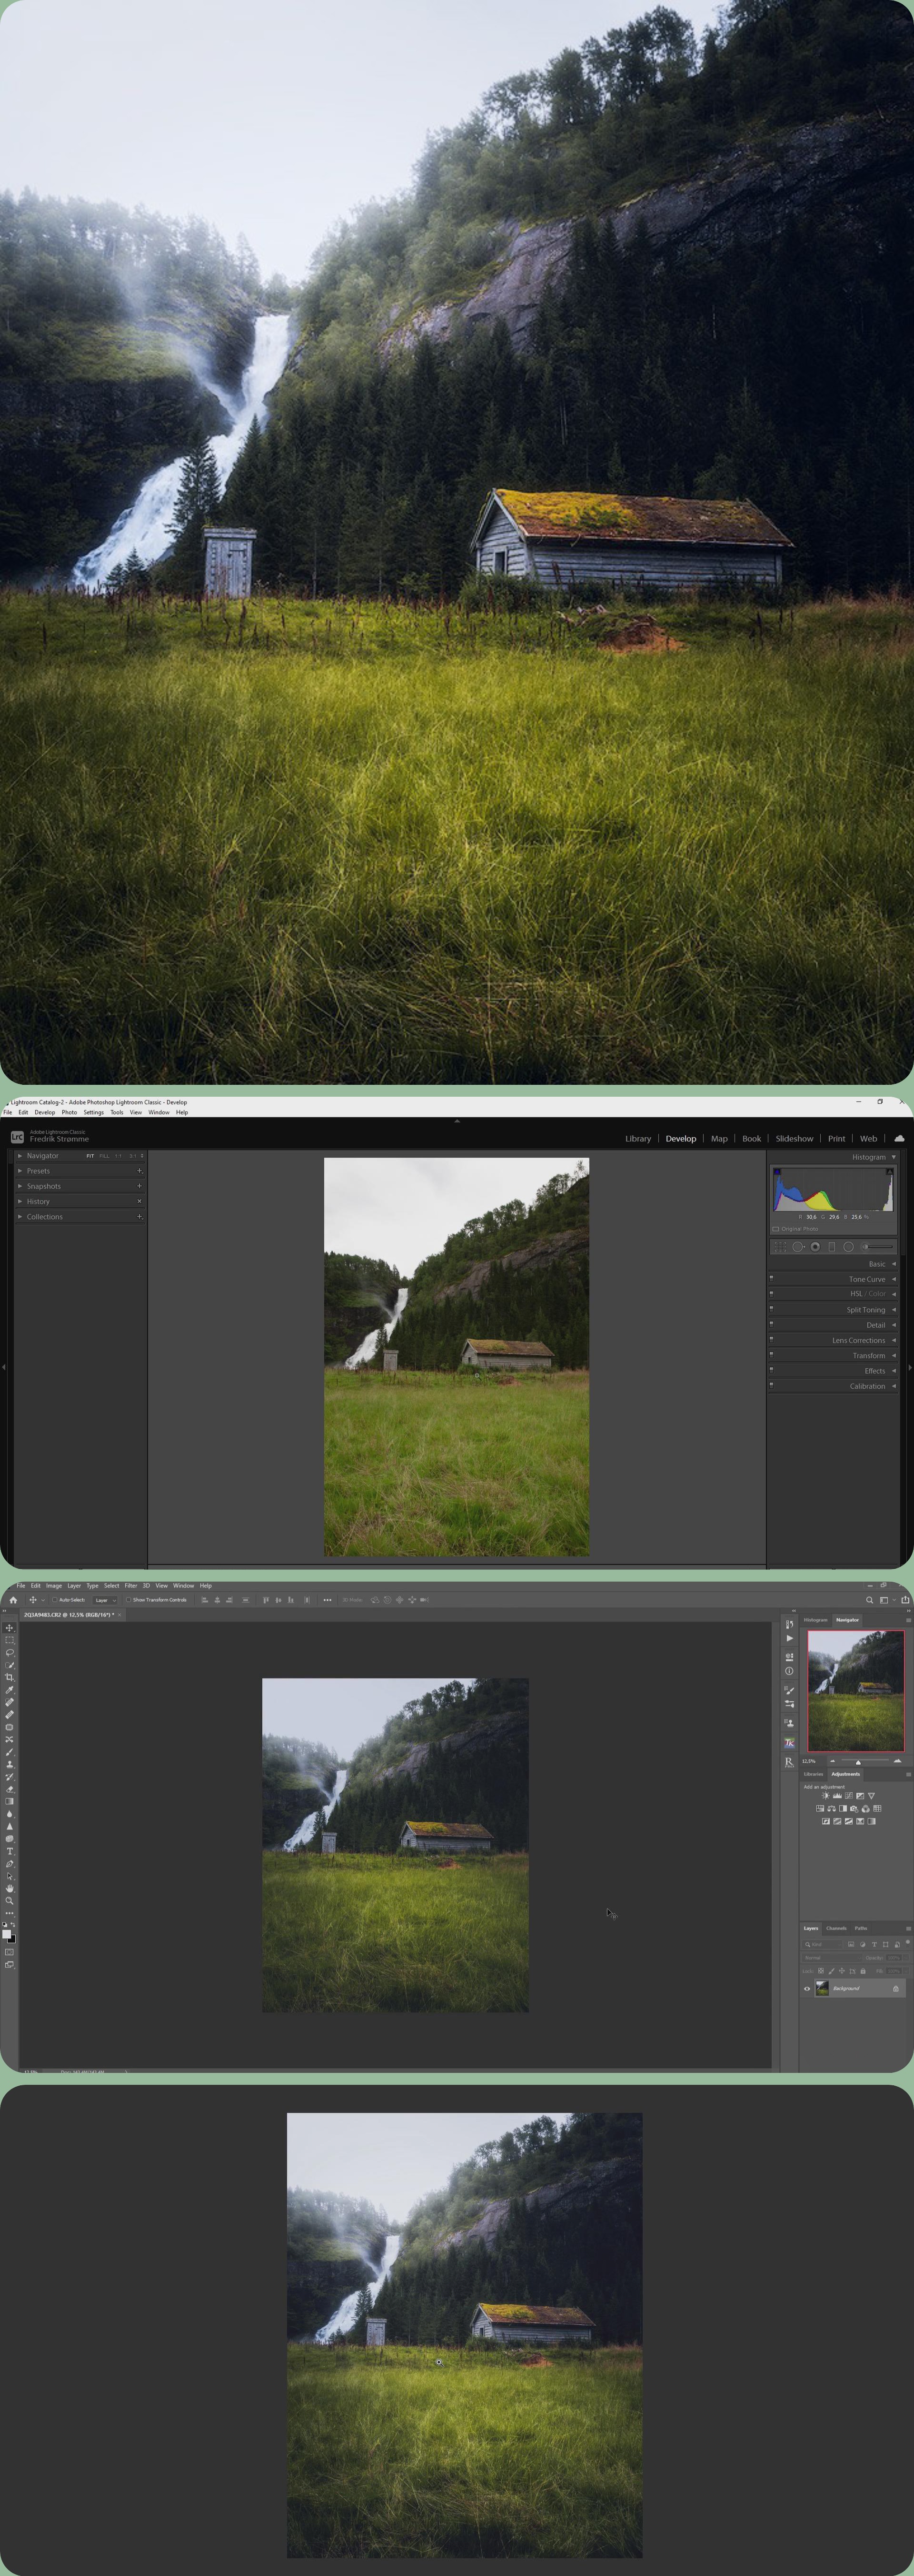Enable Show Transform Controls checkbox
The image size is (914, 2576).
click(129, 1600)
